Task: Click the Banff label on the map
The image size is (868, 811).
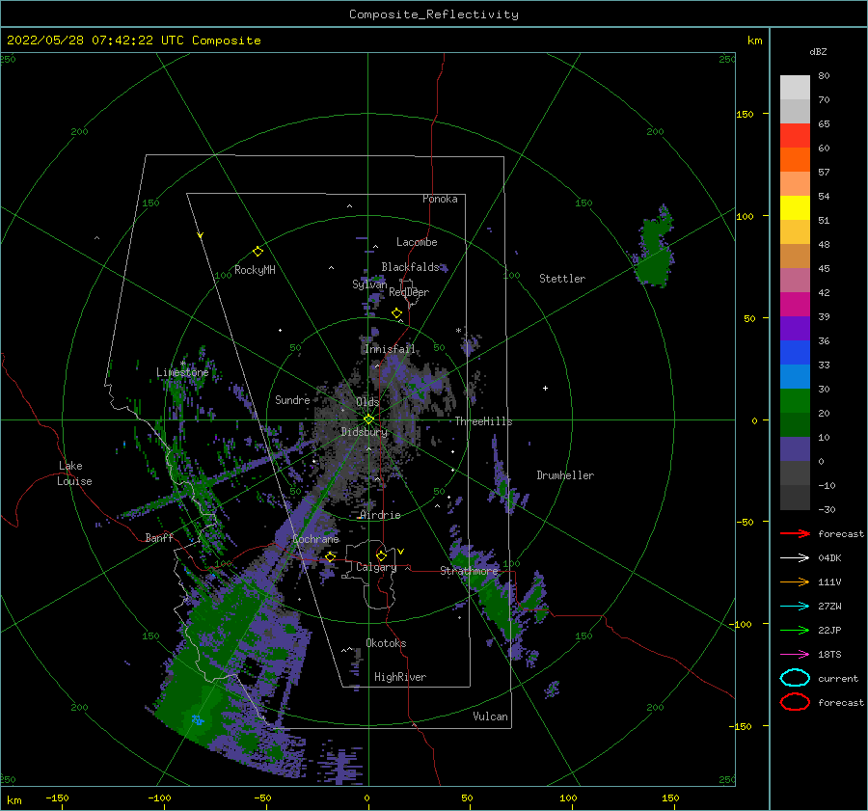Action: 159,537
